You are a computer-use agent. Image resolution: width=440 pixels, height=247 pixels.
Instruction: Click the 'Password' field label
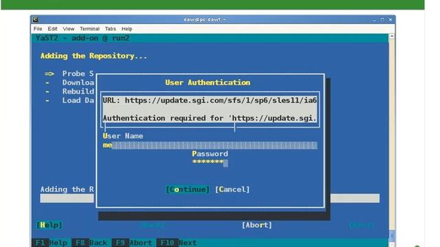[210, 154]
